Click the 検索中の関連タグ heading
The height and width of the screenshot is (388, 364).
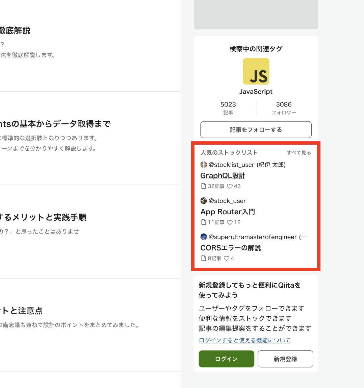[256, 49]
